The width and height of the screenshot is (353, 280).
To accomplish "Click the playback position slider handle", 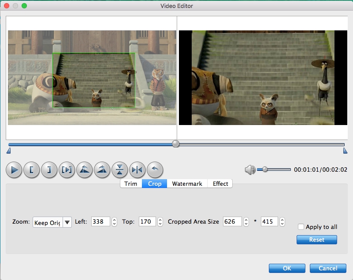I will pyautogui.click(x=175, y=144).
